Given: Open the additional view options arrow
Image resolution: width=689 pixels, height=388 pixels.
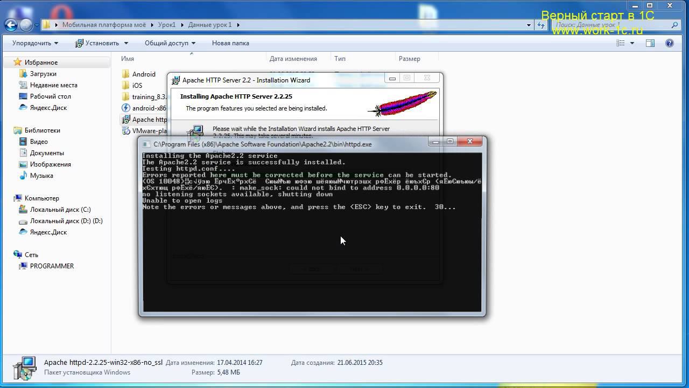Looking at the screenshot, I should point(632,43).
